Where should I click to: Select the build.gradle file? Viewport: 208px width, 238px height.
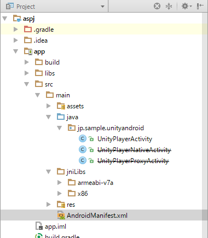pos(62,236)
